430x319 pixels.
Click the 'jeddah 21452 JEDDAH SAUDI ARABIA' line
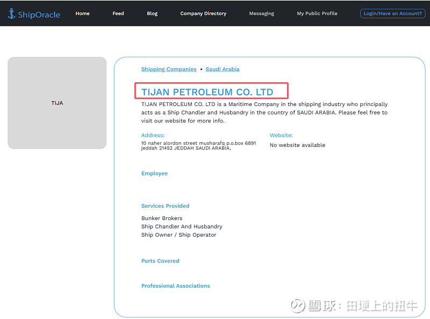click(x=186, y=148)
